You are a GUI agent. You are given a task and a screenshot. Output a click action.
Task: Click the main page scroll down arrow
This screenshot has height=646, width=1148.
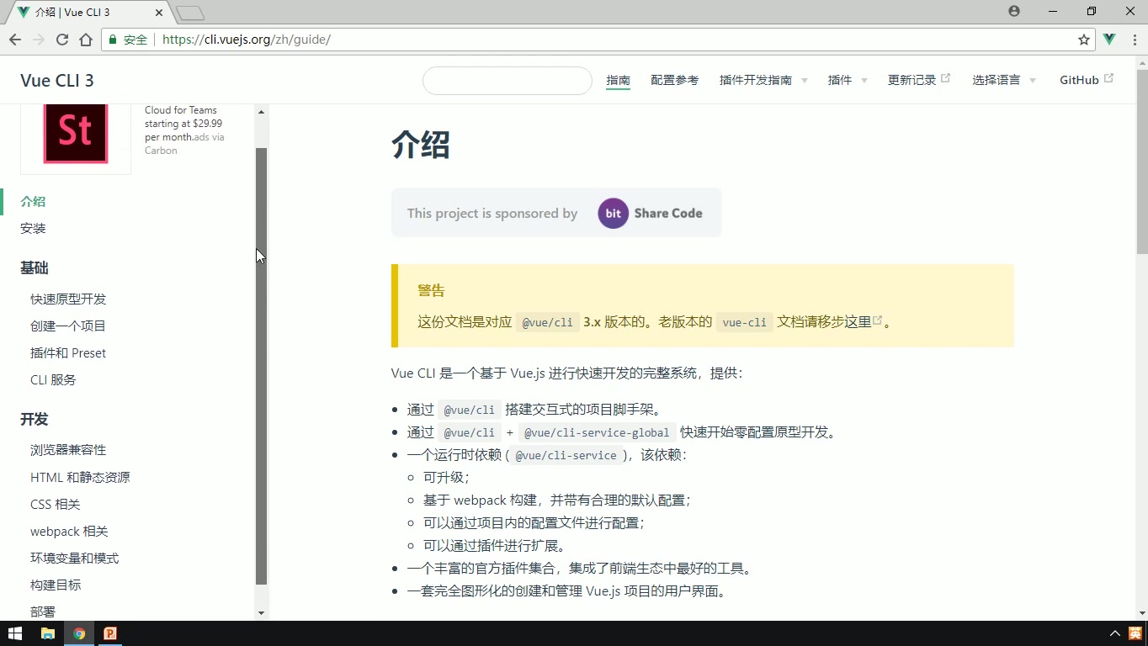point(1142,613)
